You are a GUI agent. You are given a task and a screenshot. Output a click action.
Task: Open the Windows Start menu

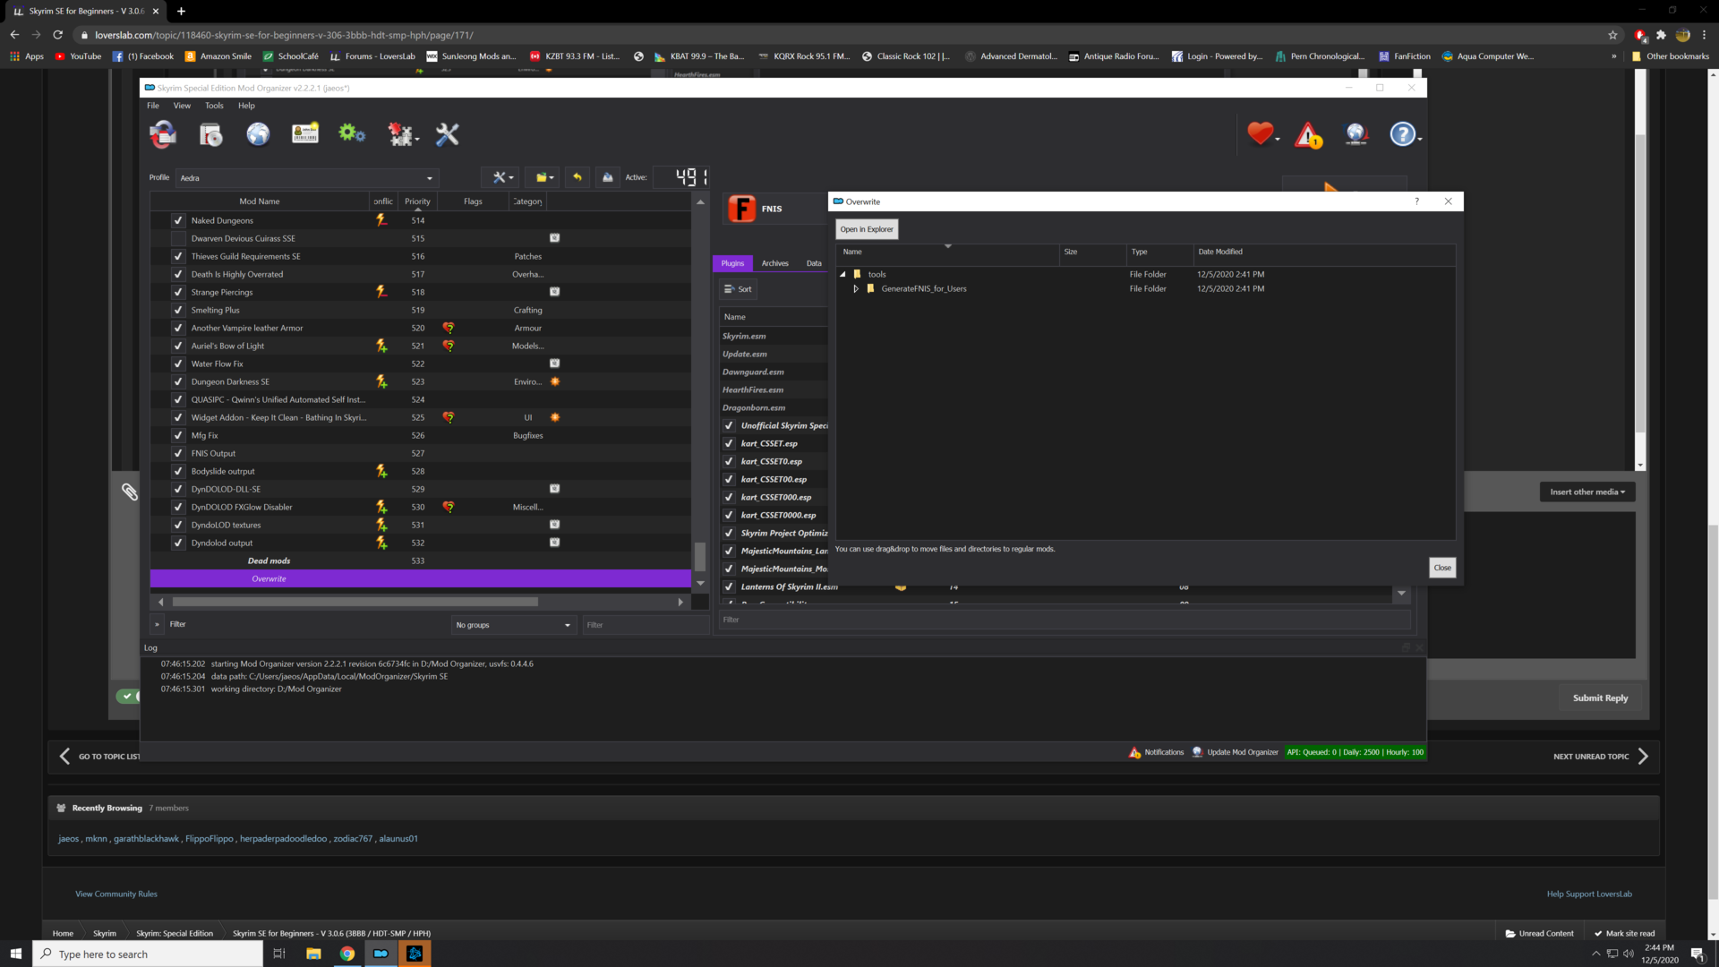click(x=15, y=954)
